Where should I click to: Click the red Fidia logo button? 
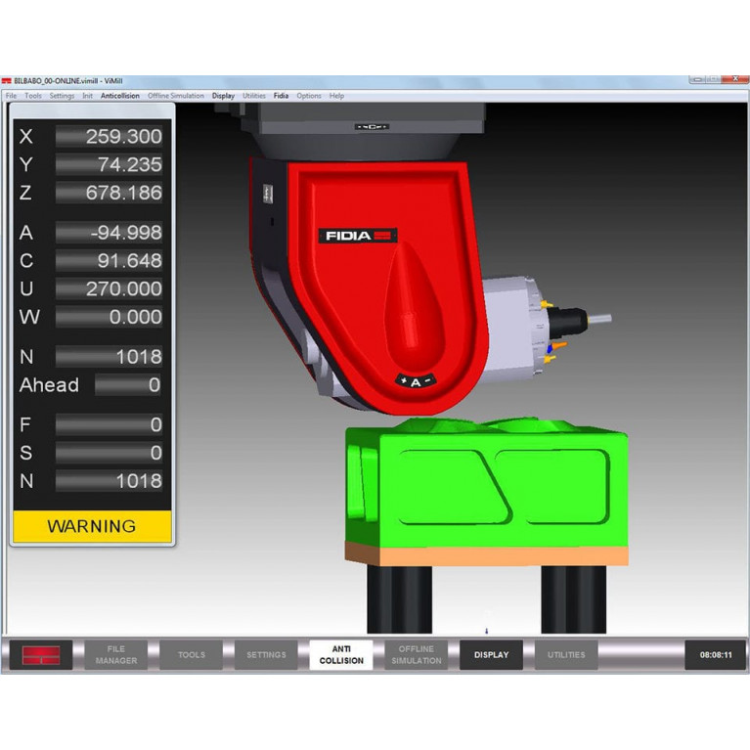click(x=41, y=655)
